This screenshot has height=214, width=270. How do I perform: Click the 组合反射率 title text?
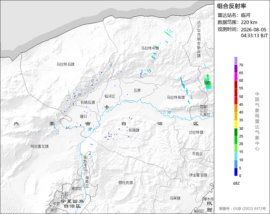click(x=232, y=6)
